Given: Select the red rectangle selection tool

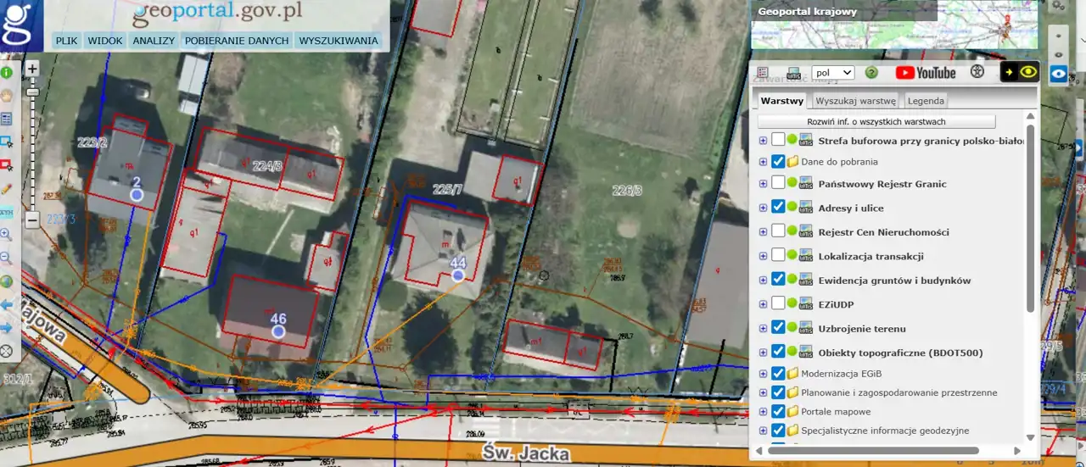Looking at the screenshot, I should pyautogui.click(x=6, y=165).
